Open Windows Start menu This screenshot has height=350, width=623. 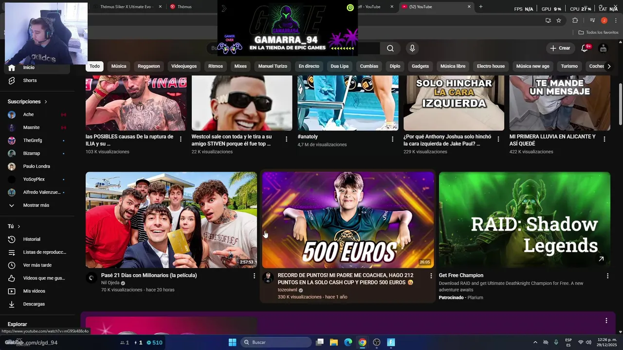232,342
